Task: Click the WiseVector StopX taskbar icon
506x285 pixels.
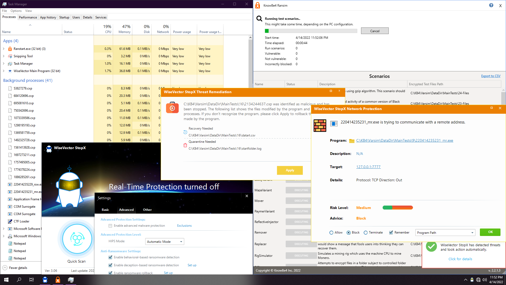Action: (45, 280)
